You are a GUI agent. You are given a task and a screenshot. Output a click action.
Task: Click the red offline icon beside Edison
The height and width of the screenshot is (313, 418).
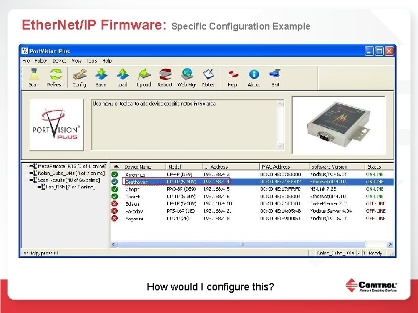114,203
